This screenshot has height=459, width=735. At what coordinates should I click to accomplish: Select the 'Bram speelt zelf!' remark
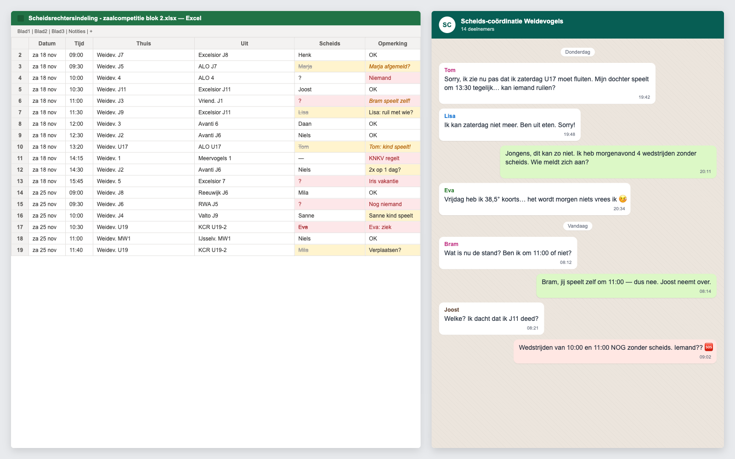[393, 101]
